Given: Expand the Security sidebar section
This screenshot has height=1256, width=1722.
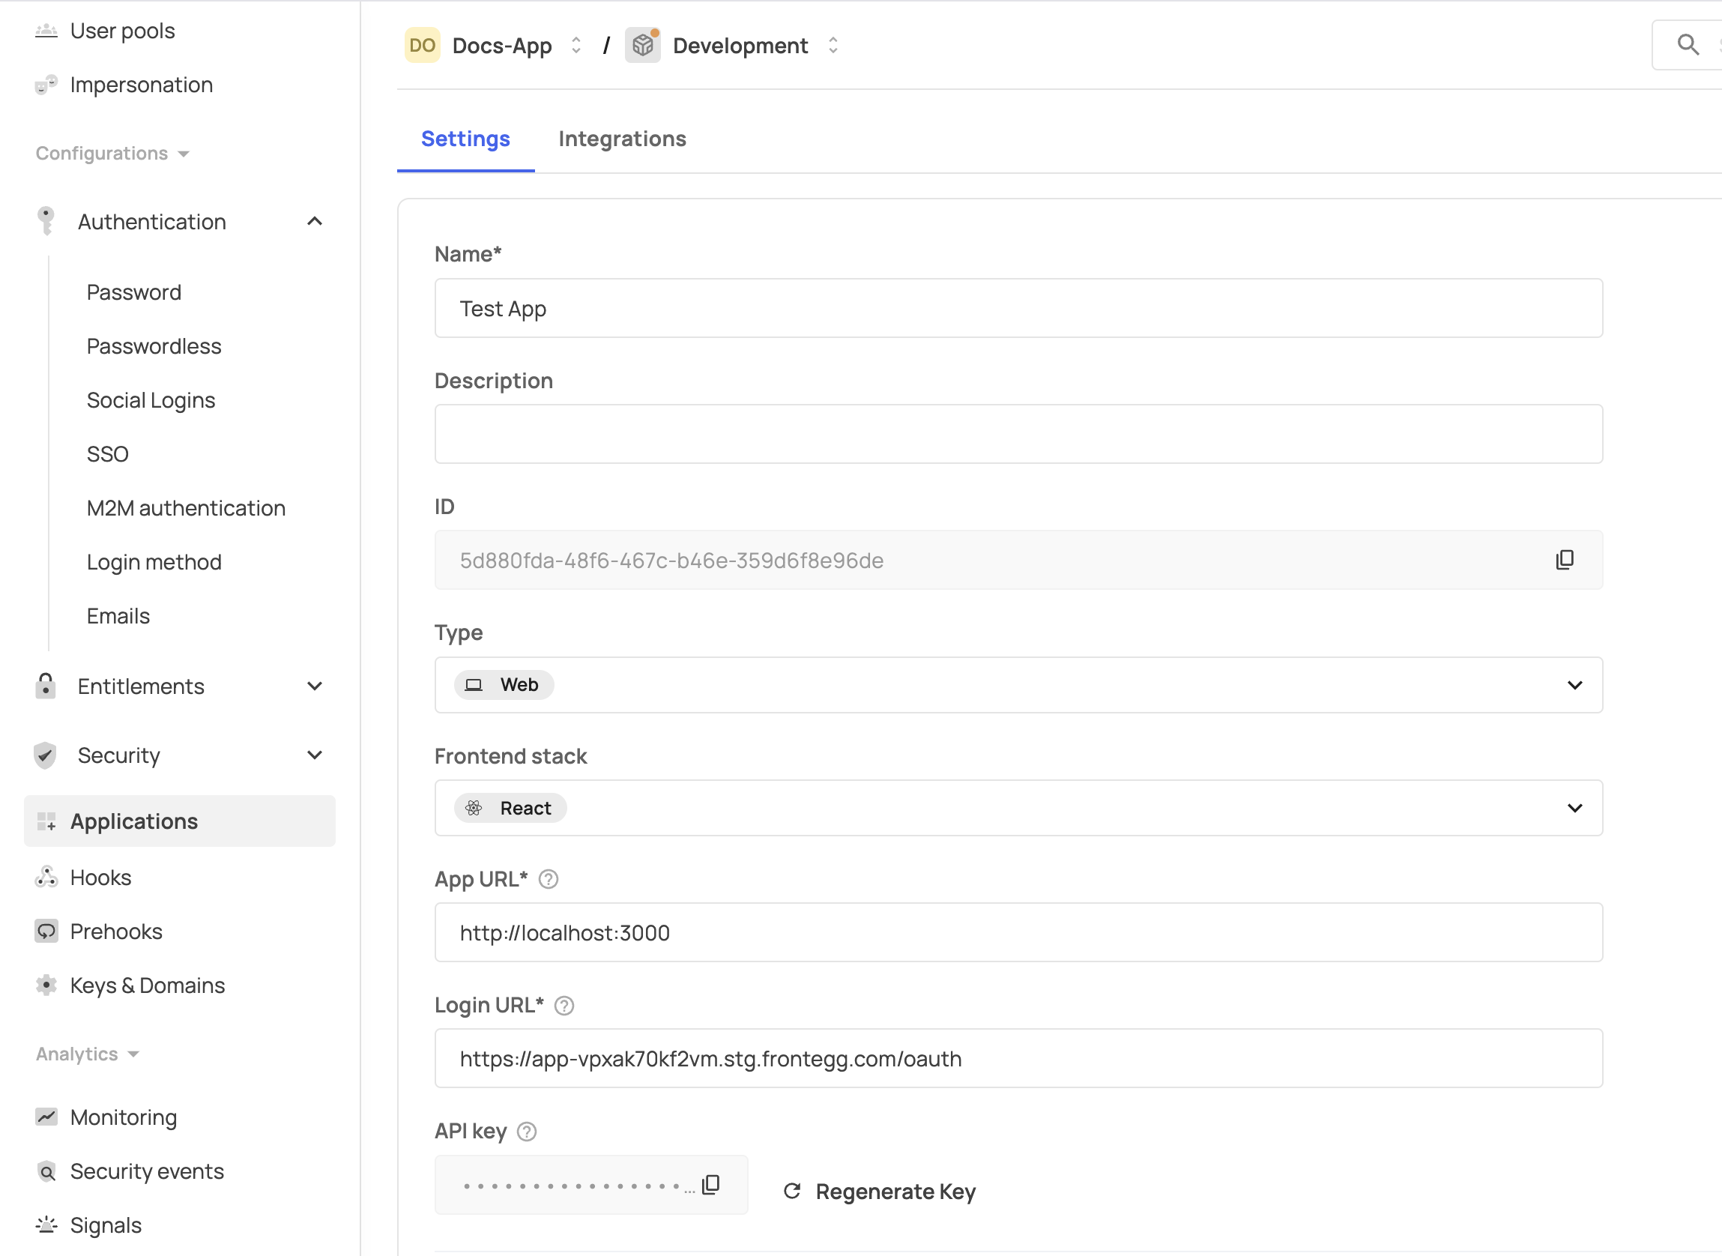Looking at the screenshot, I should (x=314, y=755).
